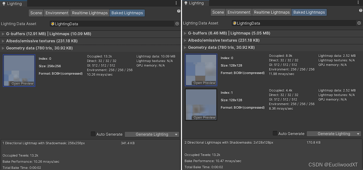Click Lighting tab title in left window
This screenshot has height=170, width=363.
(x=14, y=4)
